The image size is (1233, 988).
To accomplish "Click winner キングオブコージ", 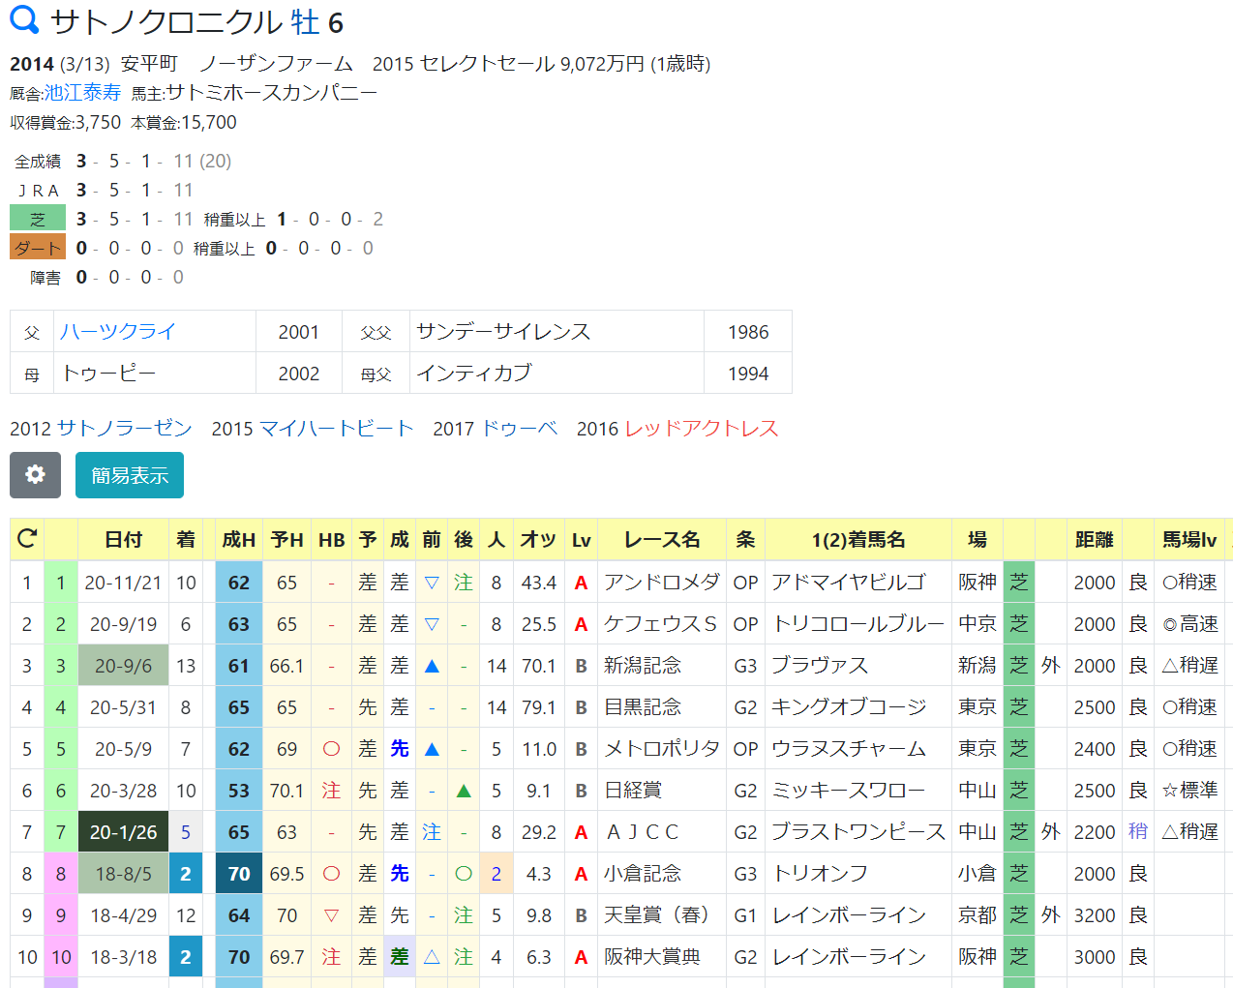I will [849, 707].
